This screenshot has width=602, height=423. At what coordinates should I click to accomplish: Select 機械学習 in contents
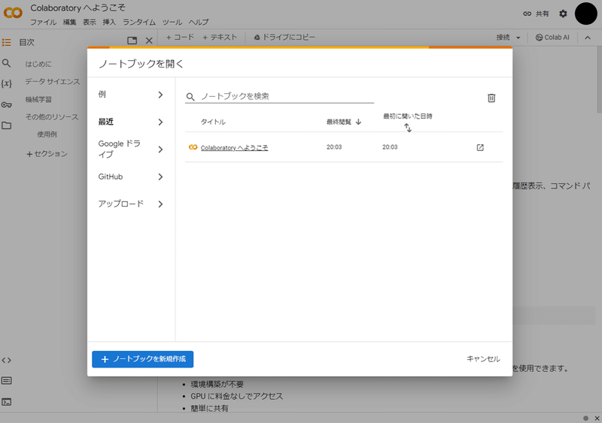click(38, 99)
